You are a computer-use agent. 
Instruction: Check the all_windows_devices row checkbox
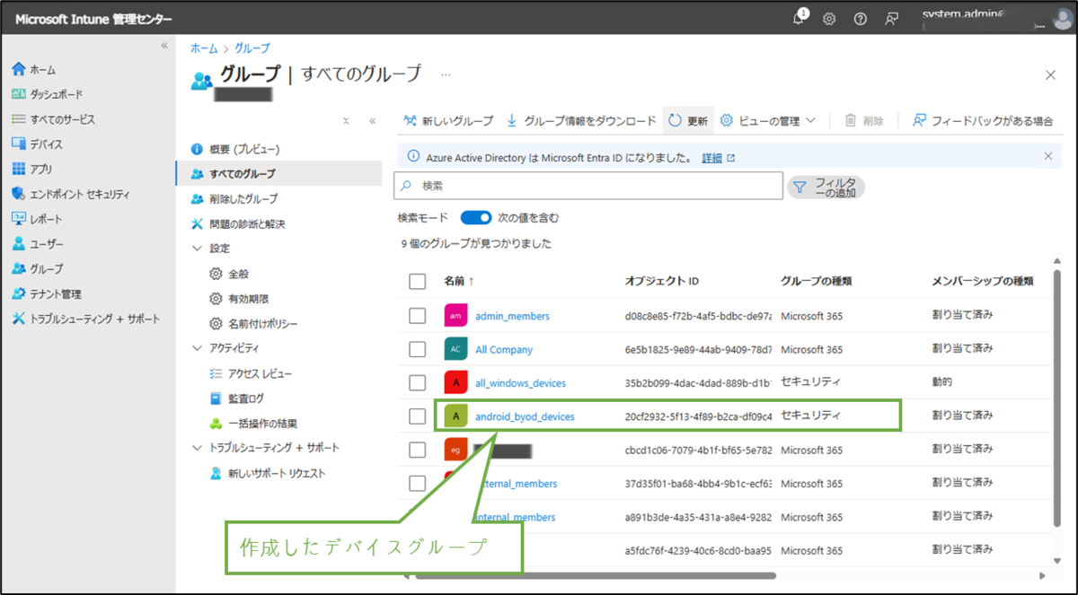[417, 383]
